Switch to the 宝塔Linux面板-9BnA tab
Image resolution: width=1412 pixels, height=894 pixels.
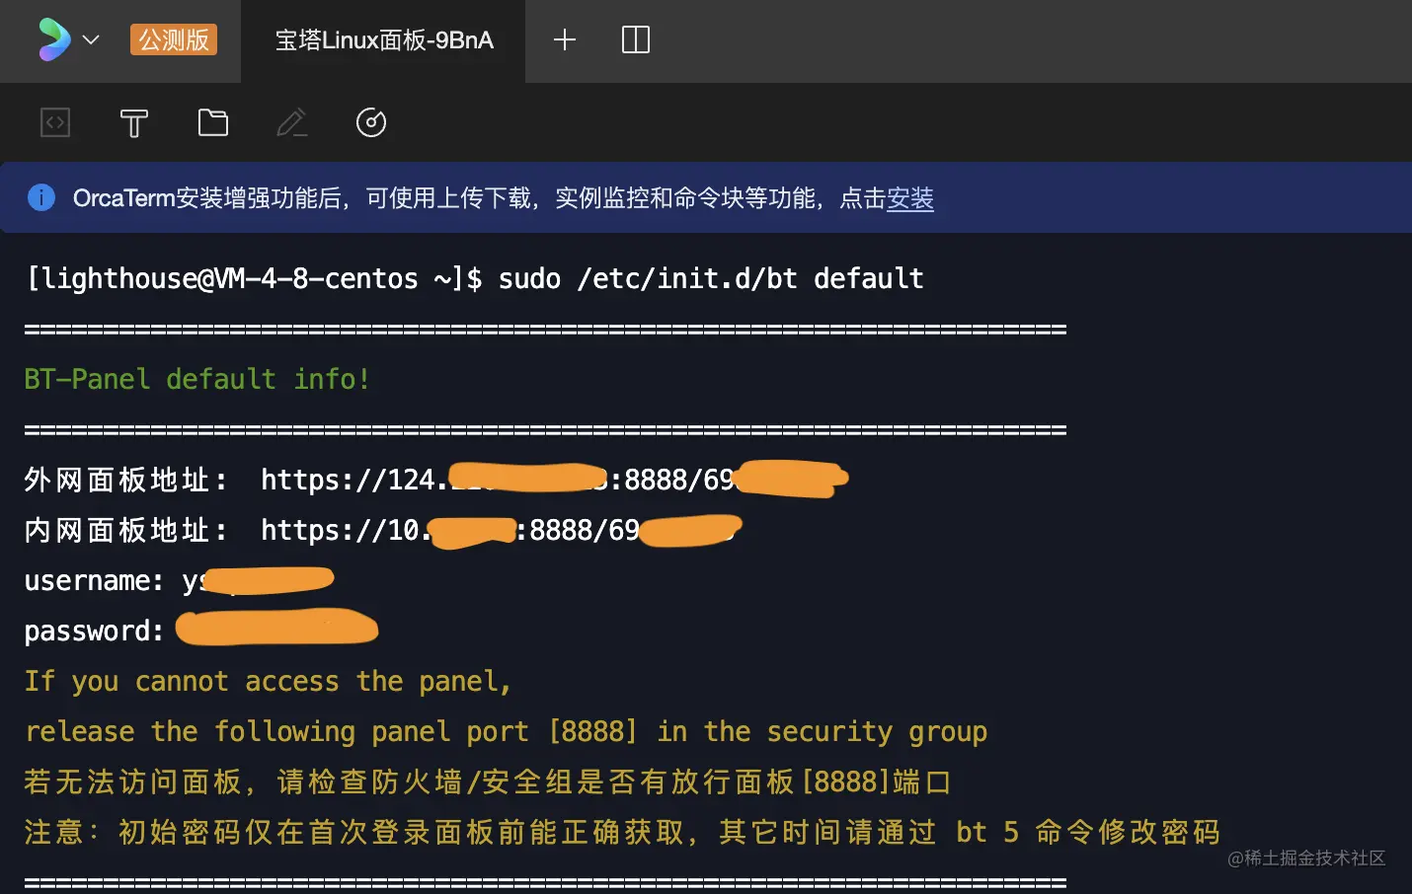385,41
